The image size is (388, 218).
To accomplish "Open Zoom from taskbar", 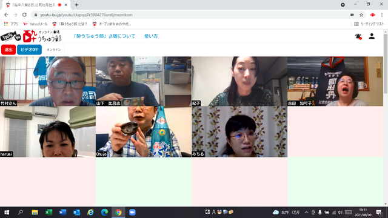I will click(132, 213).
